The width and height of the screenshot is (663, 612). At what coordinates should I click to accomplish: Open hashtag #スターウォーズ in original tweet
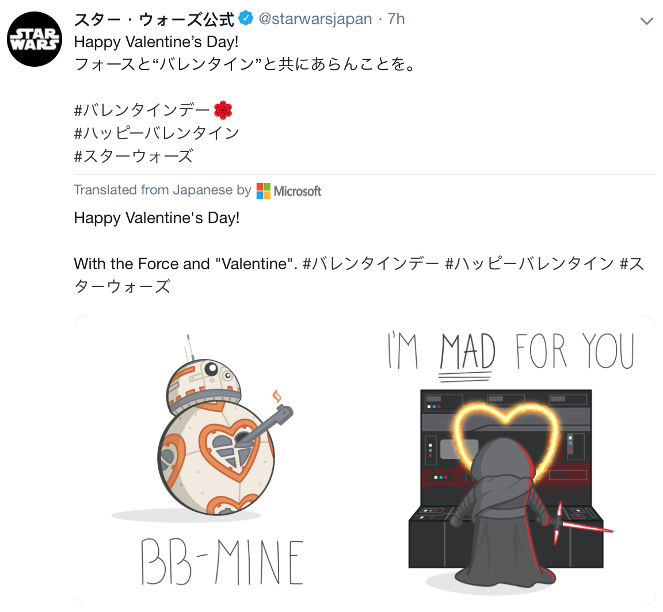(134, 156)
